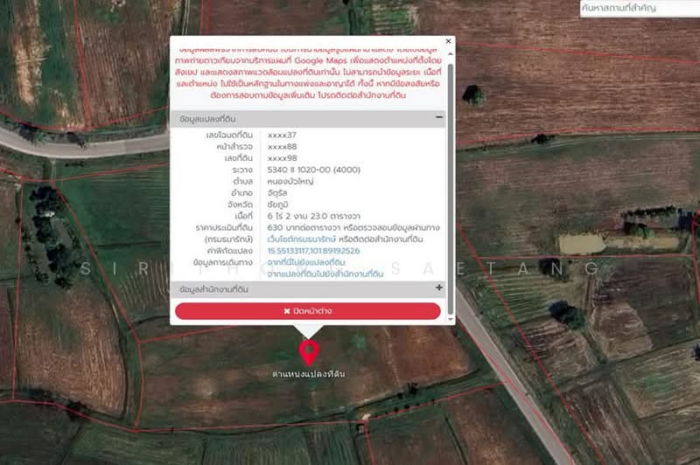Image resolution: width=700 pixels, height=465 pixels.
Task: Click the popup vertical scrollbar thumb
Action: pyautogui.click(x=451, y=189)
